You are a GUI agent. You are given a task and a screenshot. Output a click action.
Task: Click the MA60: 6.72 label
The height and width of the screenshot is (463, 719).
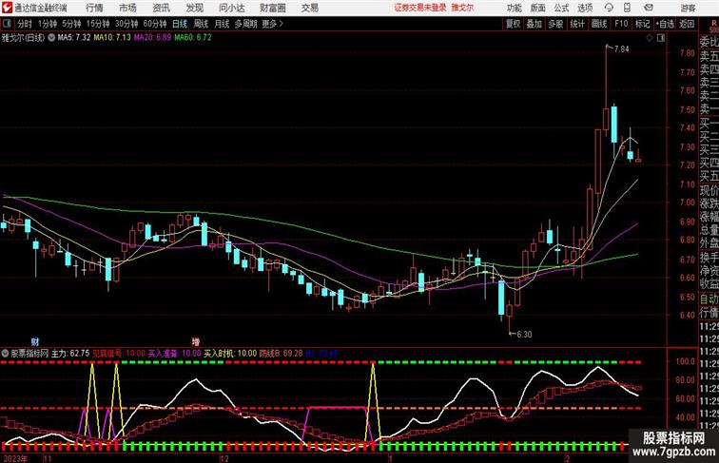tap(193, 38)
